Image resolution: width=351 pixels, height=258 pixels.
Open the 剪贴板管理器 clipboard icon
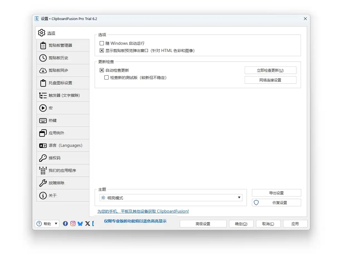(43, 45)
